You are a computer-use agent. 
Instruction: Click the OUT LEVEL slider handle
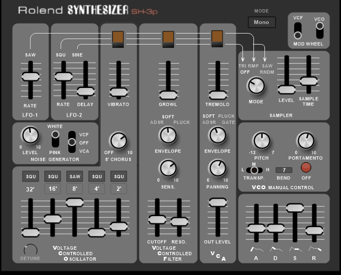218,202
